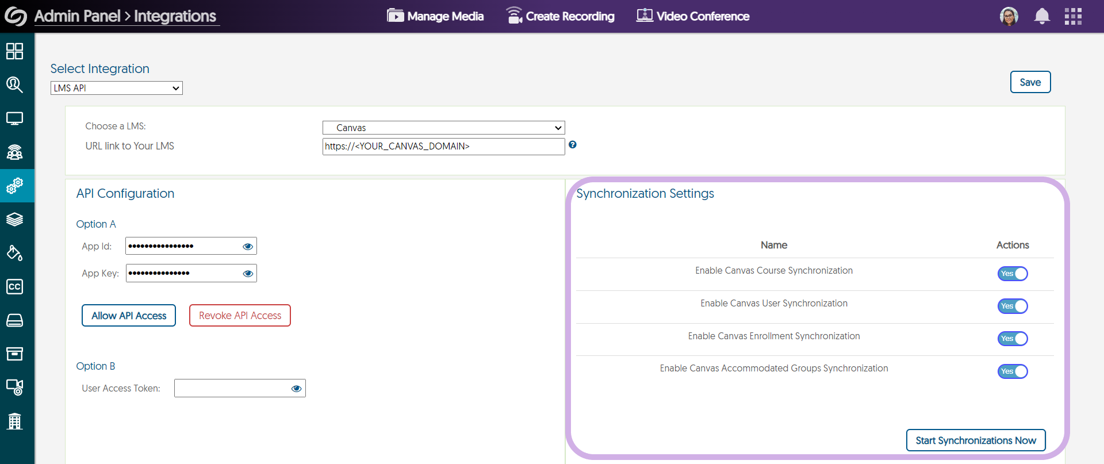Open the Select Integration dropdown
Screen dimensions: 1104x464
(x=117, y=88)
